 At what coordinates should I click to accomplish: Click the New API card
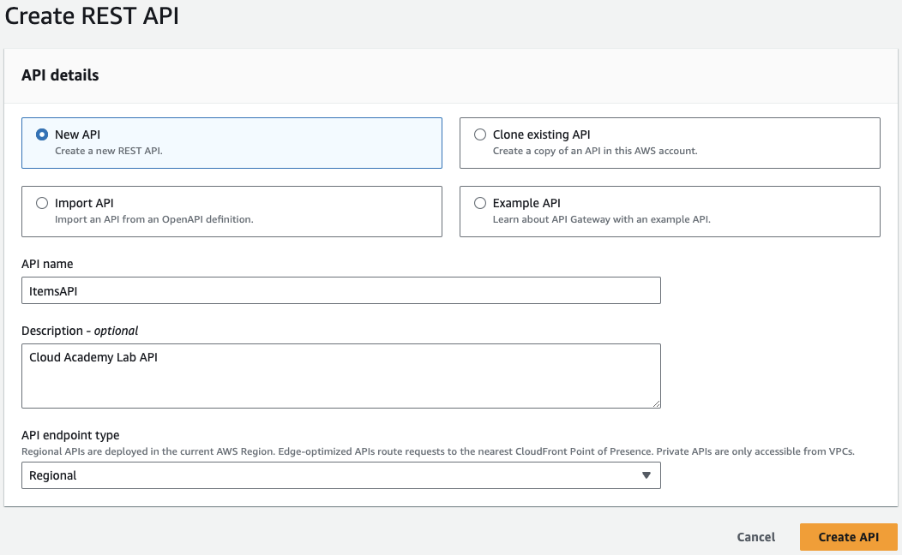(232, 142)
